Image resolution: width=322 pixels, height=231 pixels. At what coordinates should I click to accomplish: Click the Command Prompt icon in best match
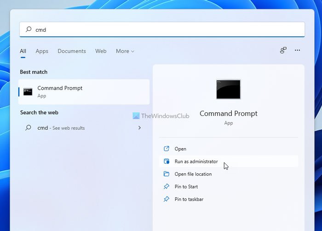28,92
